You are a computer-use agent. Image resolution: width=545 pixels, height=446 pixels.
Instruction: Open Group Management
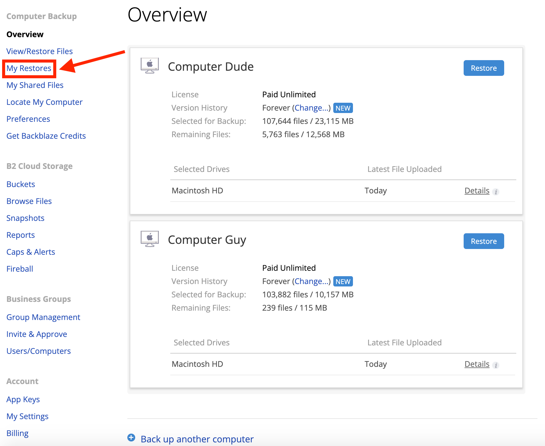click(44, 317)
